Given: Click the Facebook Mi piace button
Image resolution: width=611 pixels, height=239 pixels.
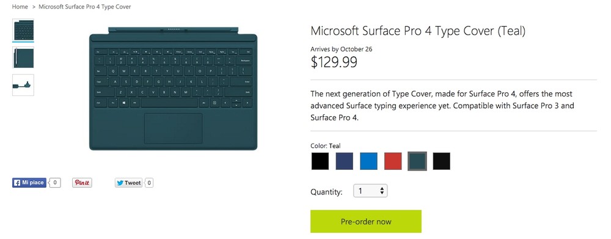Looking at the screenshot, I should pos(29,183).
